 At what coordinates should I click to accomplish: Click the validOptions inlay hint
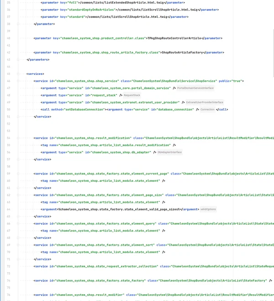click(208, 209)
